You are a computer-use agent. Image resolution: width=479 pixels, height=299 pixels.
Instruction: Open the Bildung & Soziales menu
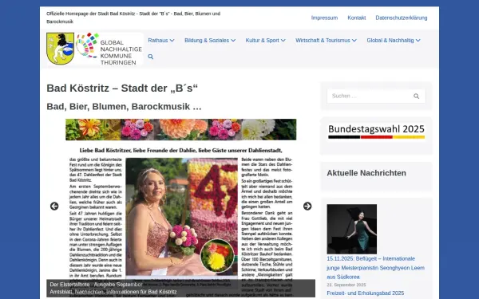pos(207,41)
